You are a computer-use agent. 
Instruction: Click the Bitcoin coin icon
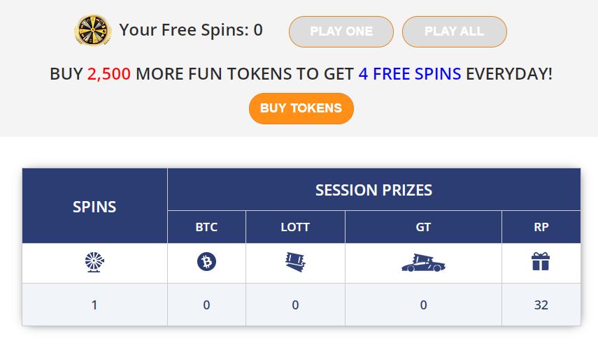[207, 262]
